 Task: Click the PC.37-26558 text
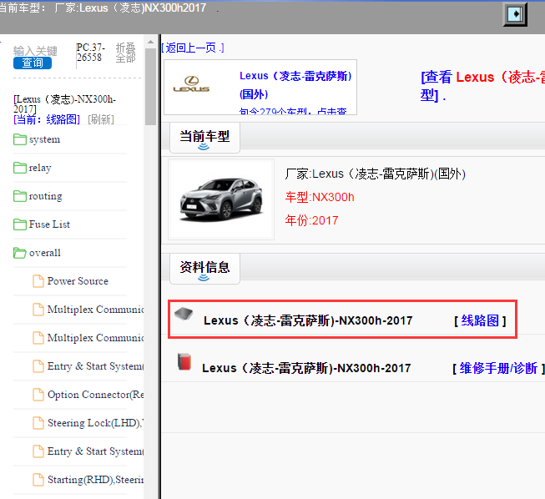91,52
